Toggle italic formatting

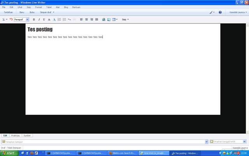(39, 19)
